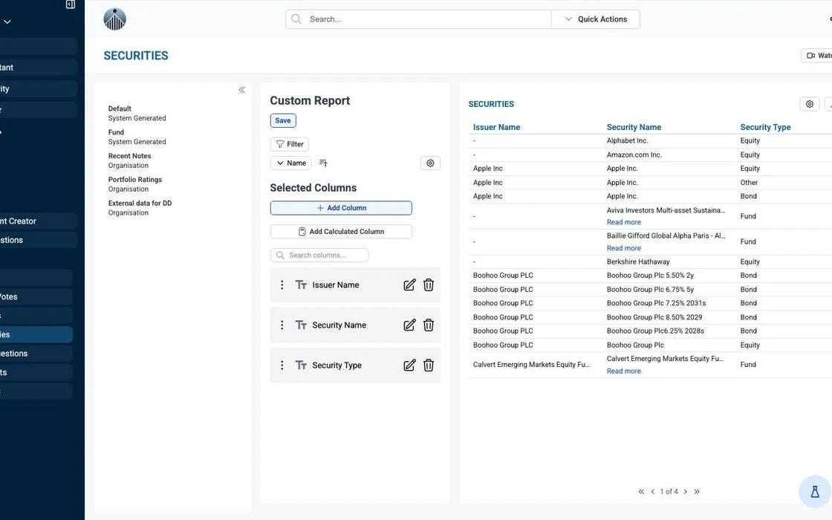
Task: Click the text type icon beside Security Type
Action: [301, 365]
